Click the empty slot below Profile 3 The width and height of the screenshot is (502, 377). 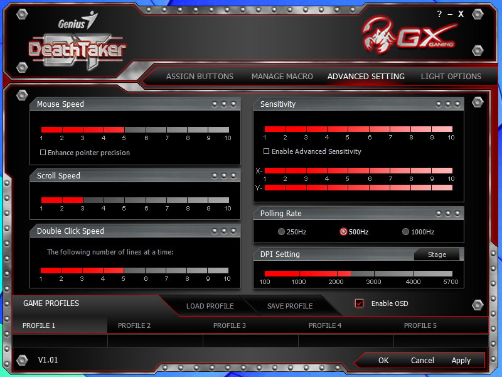[x=250, y=341]
